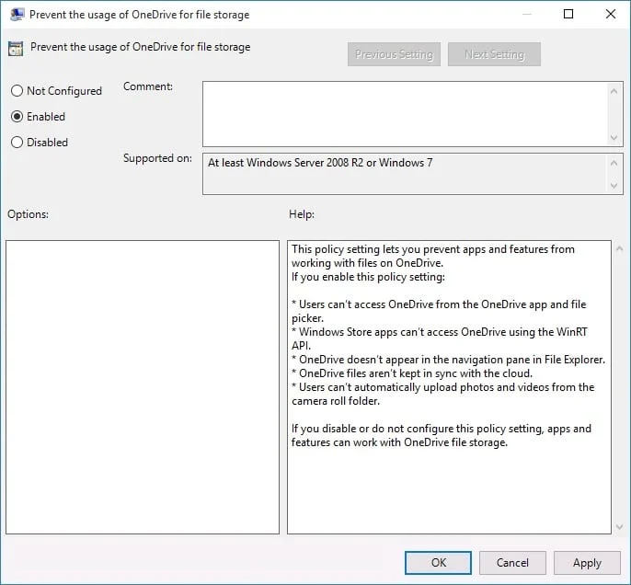Click the policy icon in the title bar
Image resolution: width=631 pixels, height=585 pixels.
tap(17, 15)
